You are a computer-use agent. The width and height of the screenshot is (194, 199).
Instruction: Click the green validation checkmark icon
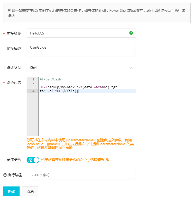[131, 33]
